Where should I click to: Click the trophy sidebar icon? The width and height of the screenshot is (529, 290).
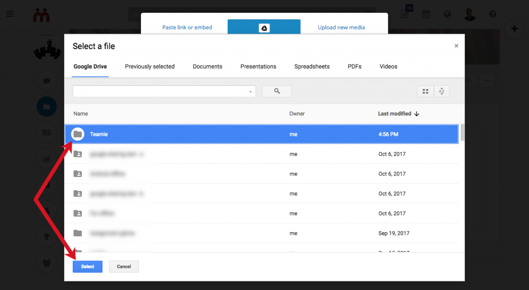47,236
